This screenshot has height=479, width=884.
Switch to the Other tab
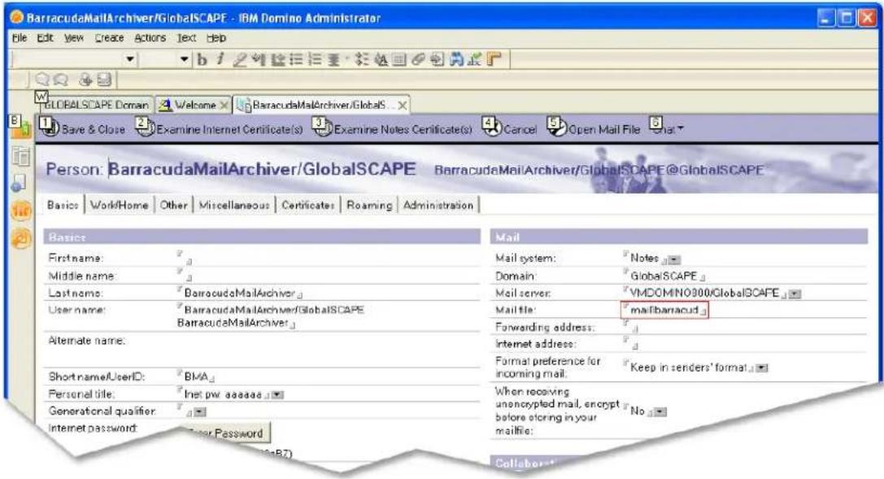(174, 205)
